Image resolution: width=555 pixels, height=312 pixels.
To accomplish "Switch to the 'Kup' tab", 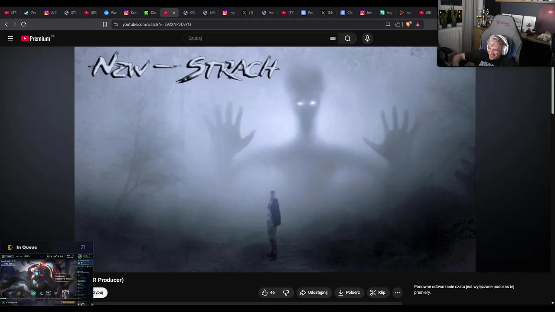I will pyautogui.click(x=405, y=13).
